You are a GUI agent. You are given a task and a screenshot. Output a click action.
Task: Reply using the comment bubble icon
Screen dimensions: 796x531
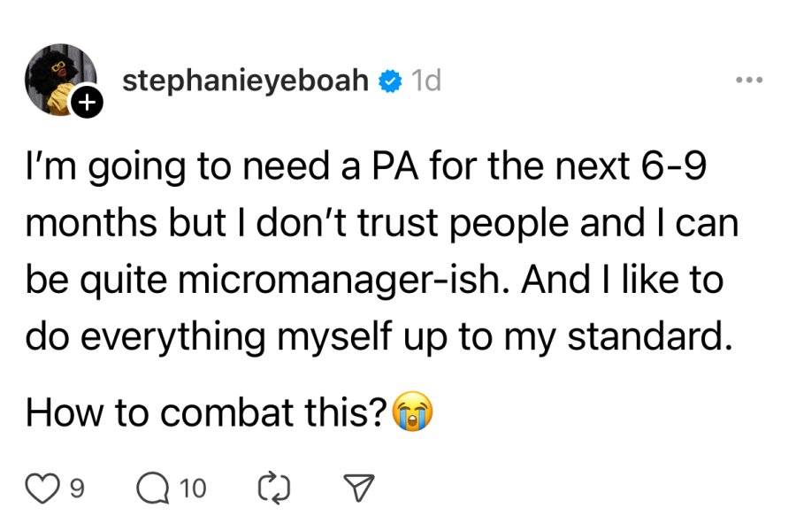[x=153, y=489]
